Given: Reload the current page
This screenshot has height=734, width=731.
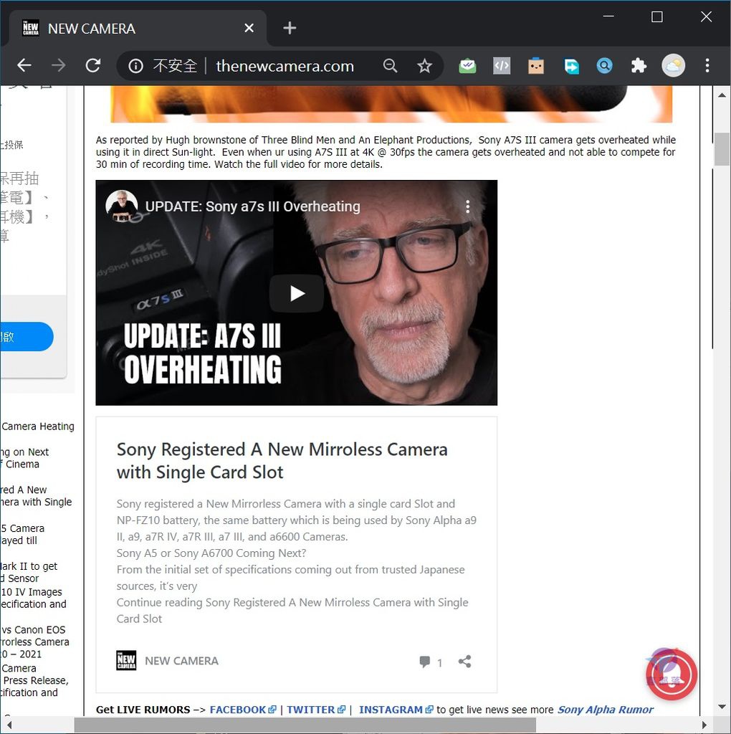Looking at the screenshot, I should coord(93,65).
